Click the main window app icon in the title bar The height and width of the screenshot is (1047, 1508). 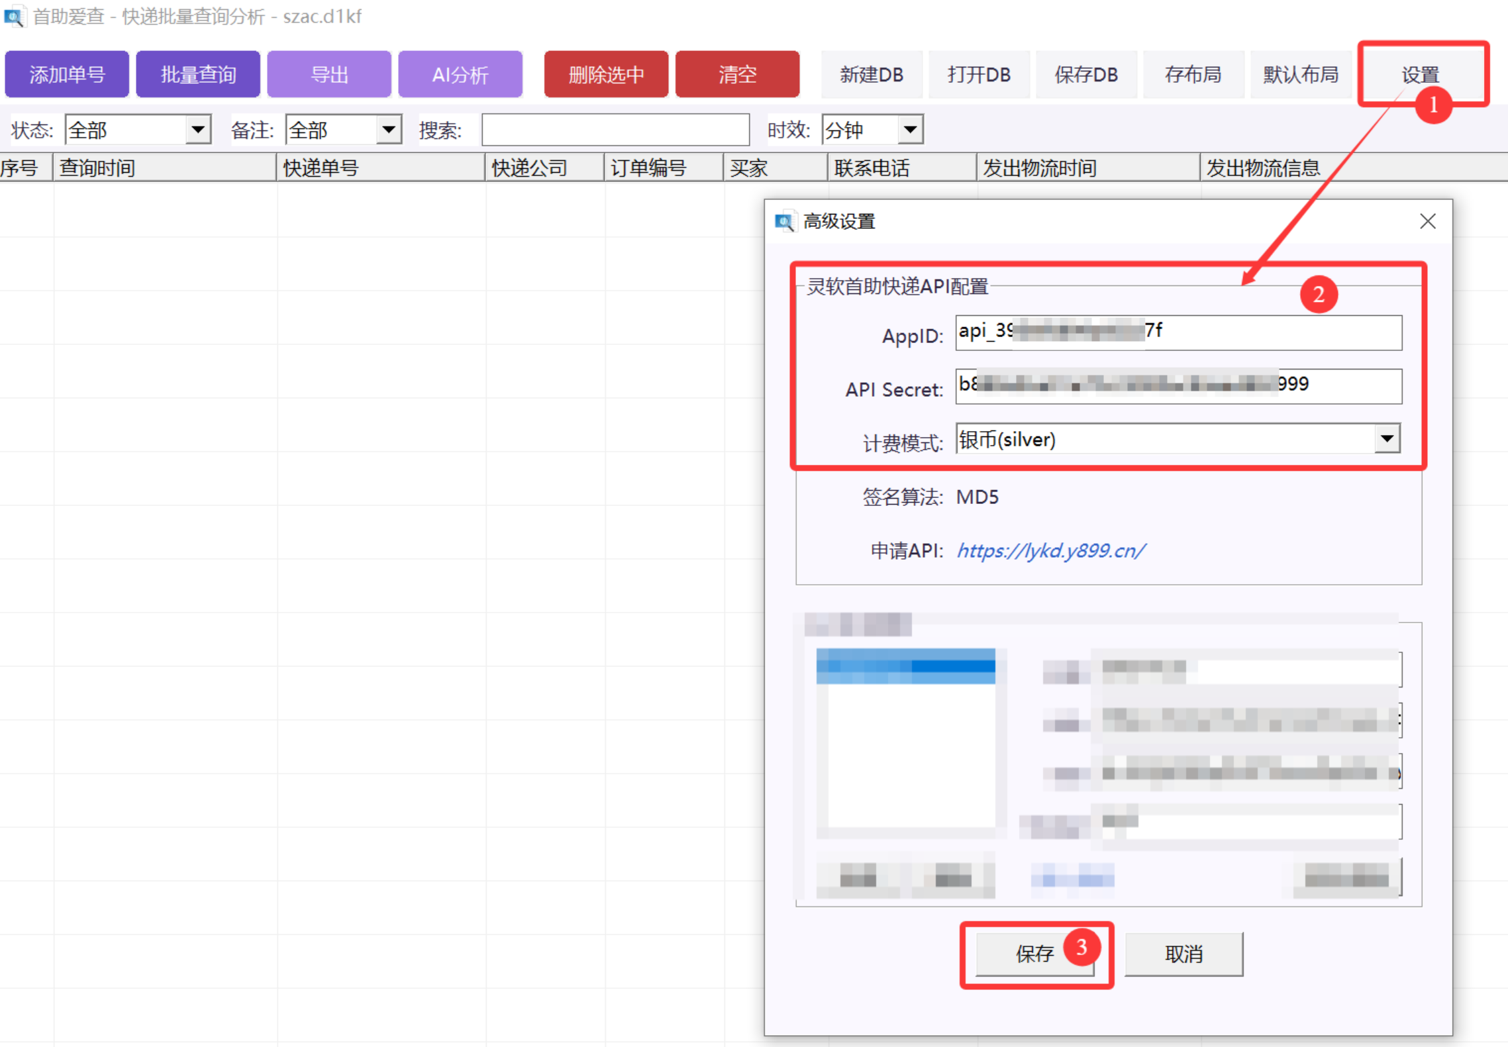(x=14, y=17)
